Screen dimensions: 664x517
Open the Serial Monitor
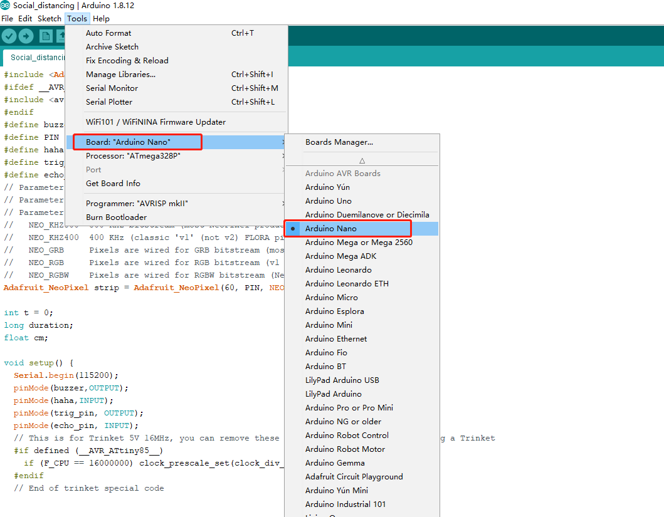click(x=177, y=88)
